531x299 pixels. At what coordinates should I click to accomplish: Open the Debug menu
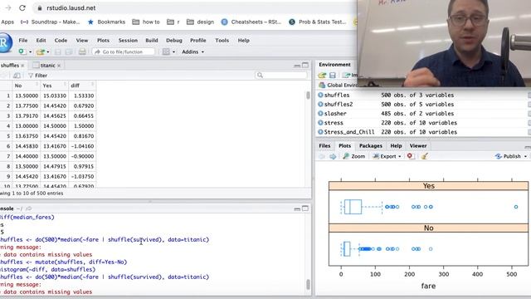(x=174, y=41)
